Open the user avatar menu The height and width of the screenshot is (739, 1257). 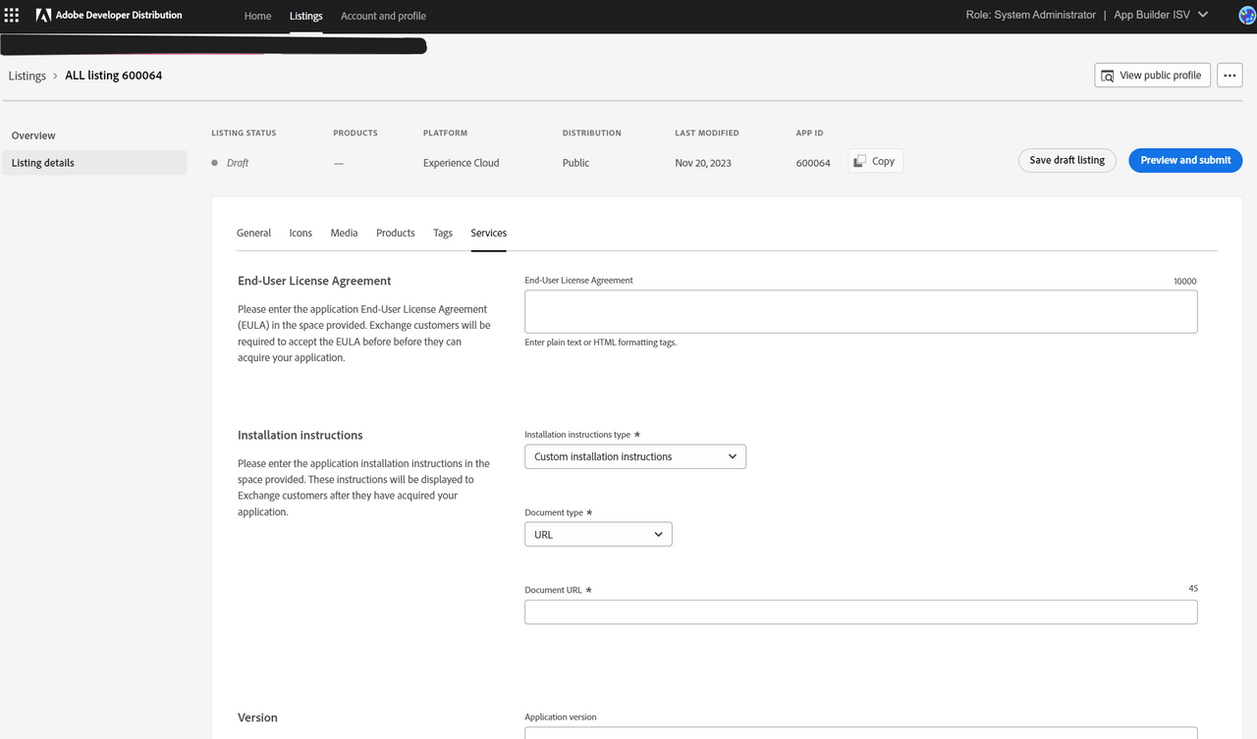(1247, 15)
